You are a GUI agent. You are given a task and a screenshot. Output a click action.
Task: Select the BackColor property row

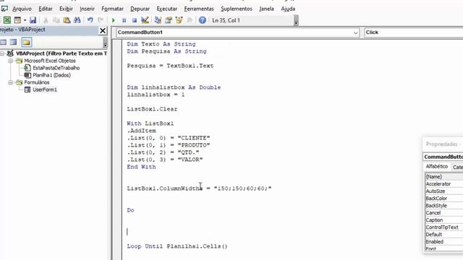pos(444,199)
